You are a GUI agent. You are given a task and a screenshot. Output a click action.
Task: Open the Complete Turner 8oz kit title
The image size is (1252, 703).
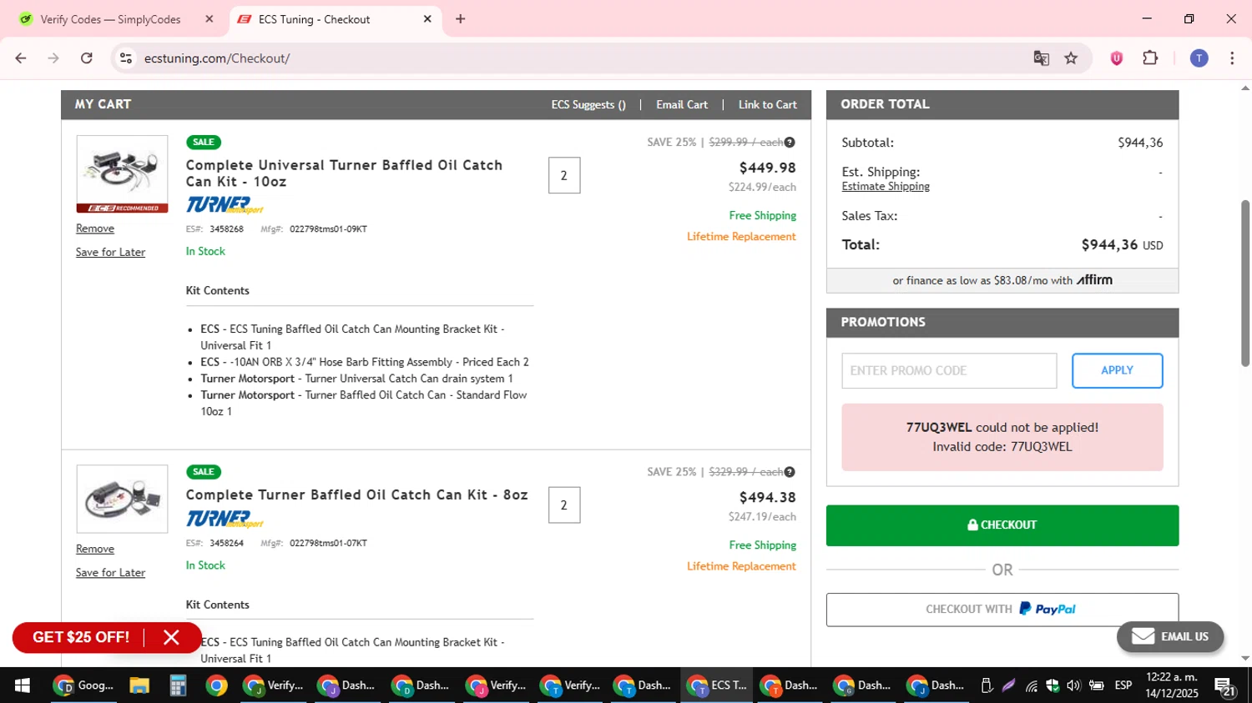[x=356, y=495]
